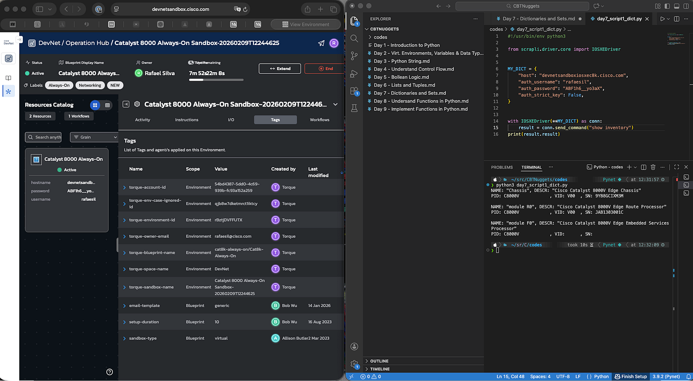The height and width of the screenshot is (381, 693).
Task: Split the terminal in the panel
Action: (x=643, y=167)
